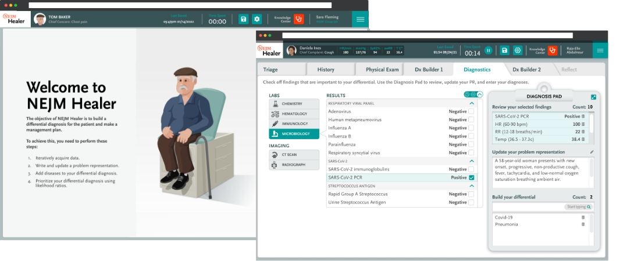Click the browser address bar of Tom Baker window
This screenshot has height=261, width=620.
[180, 5]
